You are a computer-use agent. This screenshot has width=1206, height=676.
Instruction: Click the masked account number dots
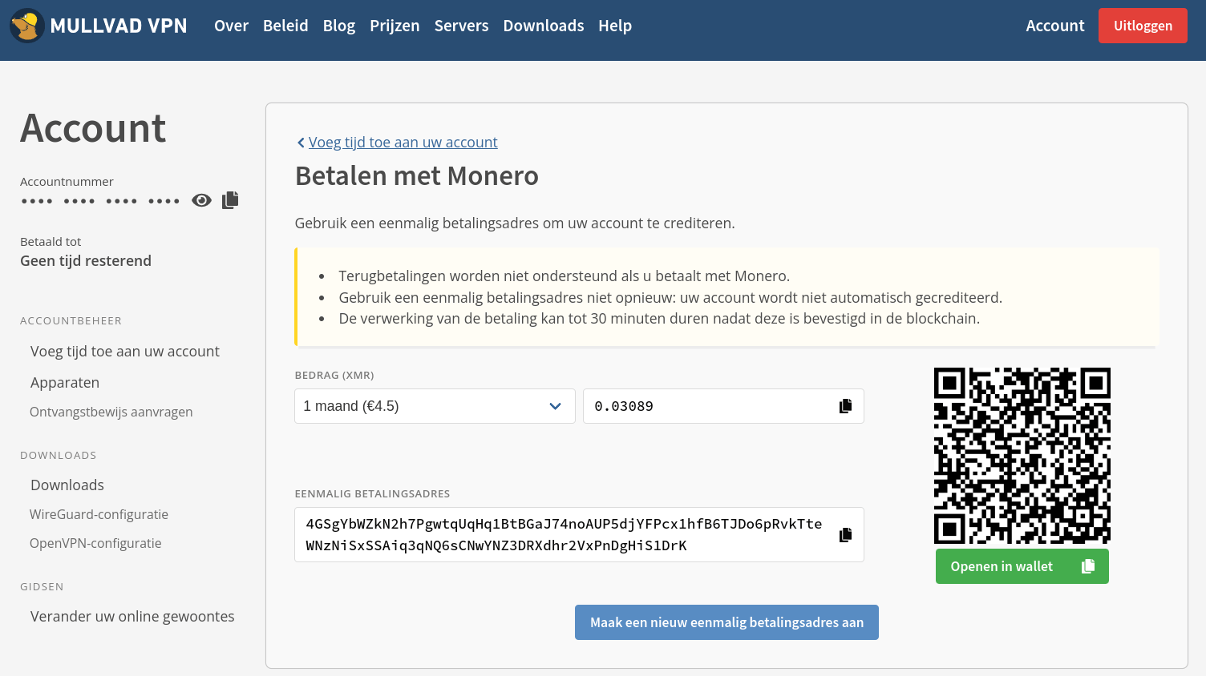click(x=101, y=201)
